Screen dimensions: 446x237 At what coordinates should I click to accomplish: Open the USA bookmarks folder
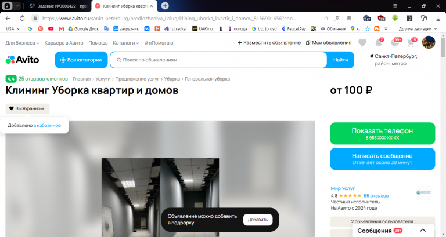(13, 28)
